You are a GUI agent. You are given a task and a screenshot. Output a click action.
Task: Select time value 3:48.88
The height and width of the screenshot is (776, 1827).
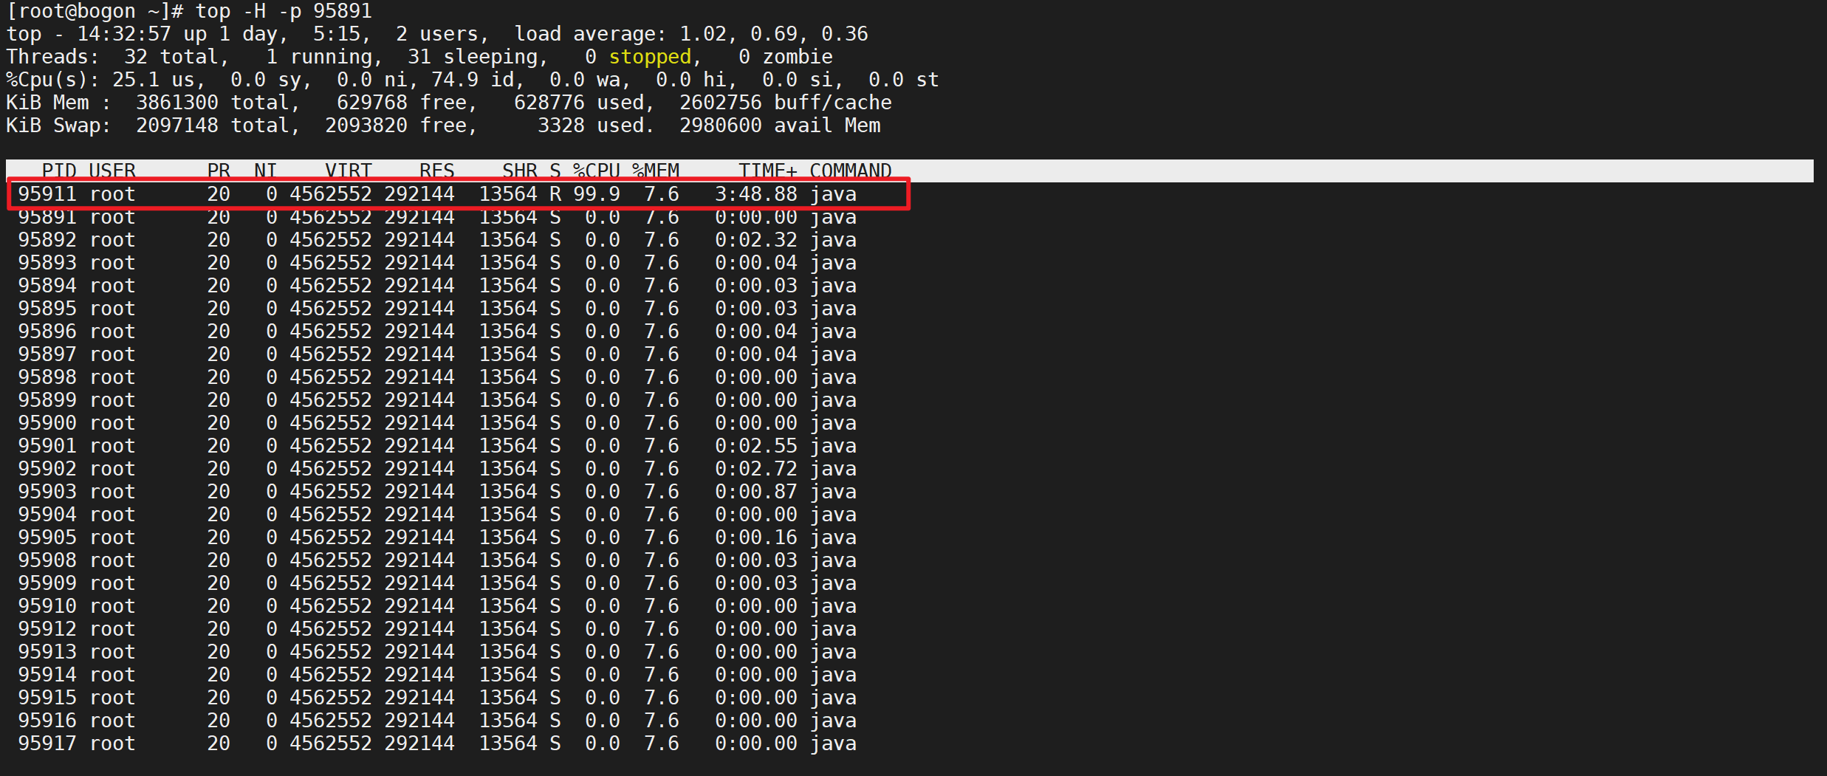pyautogui.click(x=756, y=194)
